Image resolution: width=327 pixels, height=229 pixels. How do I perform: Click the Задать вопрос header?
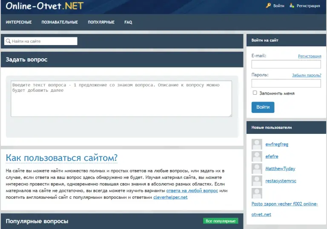click(x=26, y=59)
